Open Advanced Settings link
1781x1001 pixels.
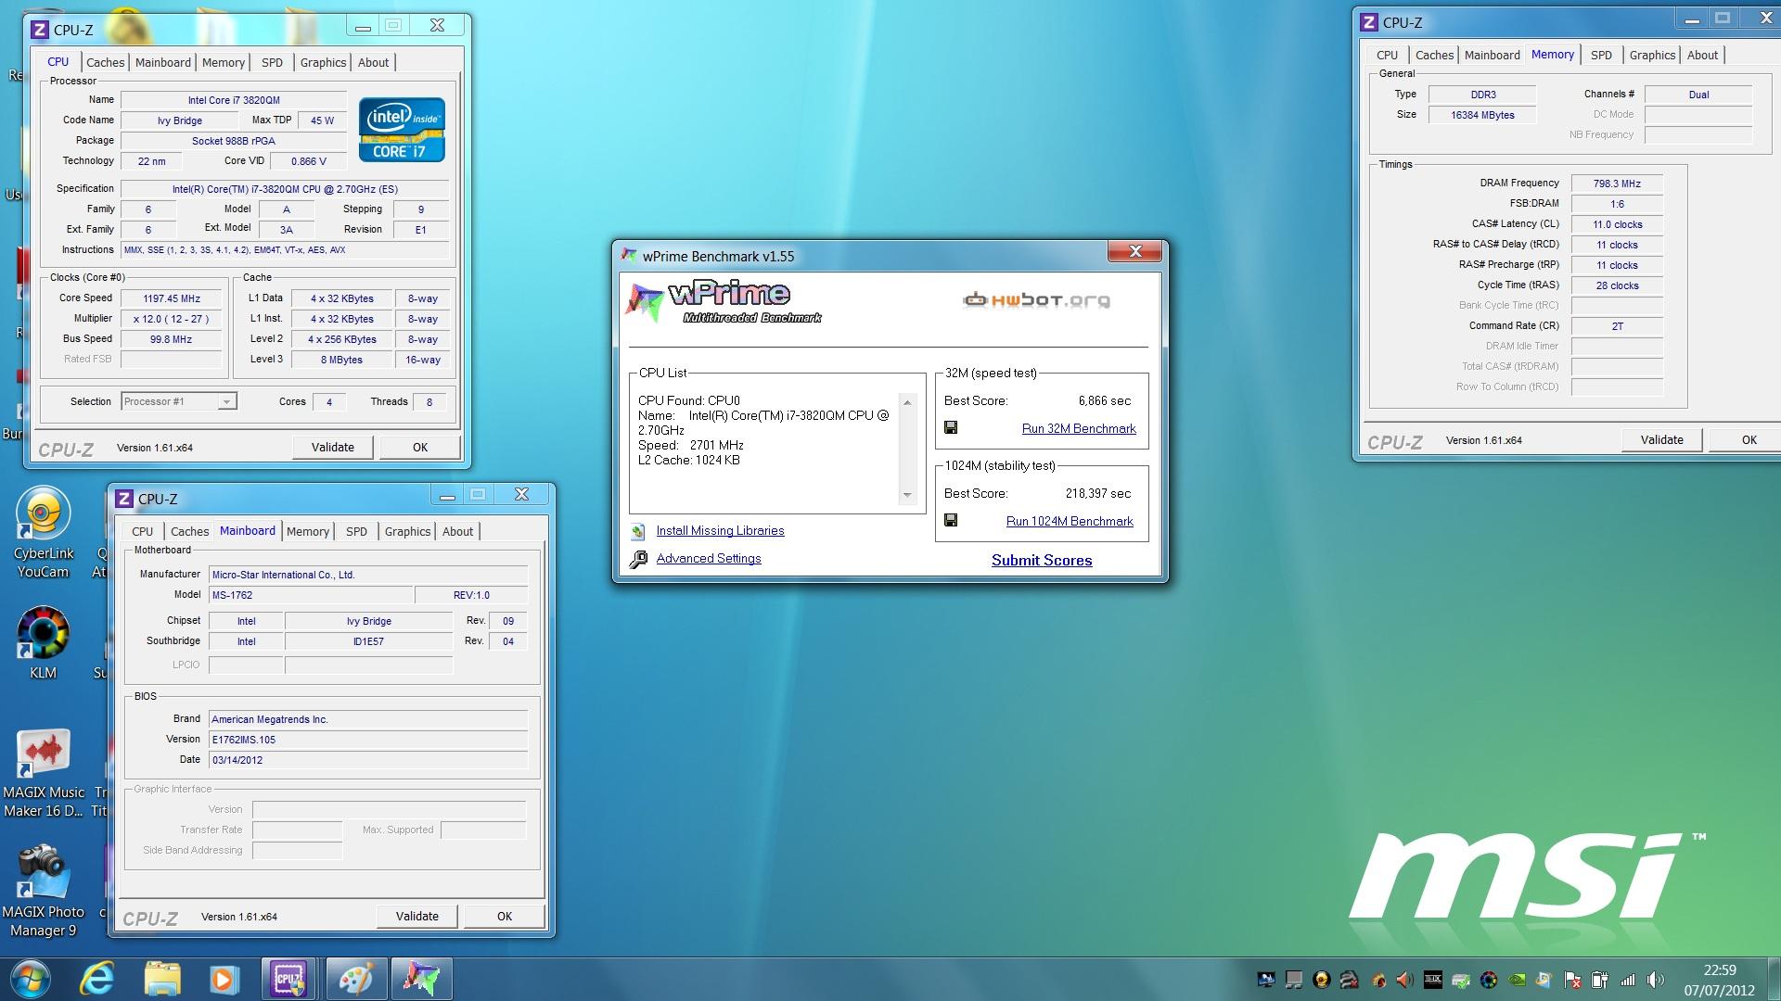coord(709,558)
